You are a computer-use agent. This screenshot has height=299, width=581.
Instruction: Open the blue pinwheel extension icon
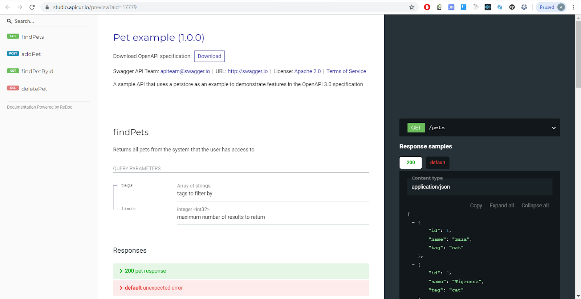[524, 7]
